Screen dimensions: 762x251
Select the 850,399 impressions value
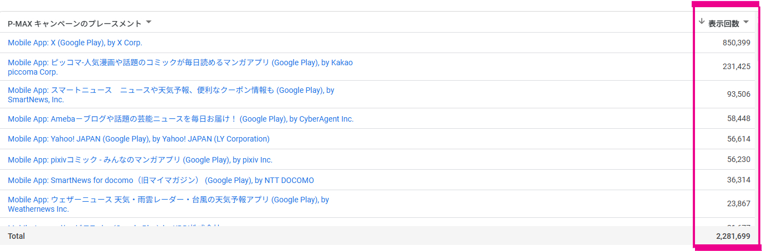click(x=737, y=43)
